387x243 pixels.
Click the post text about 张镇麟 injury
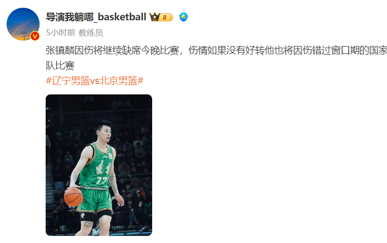tap(216, 58)
